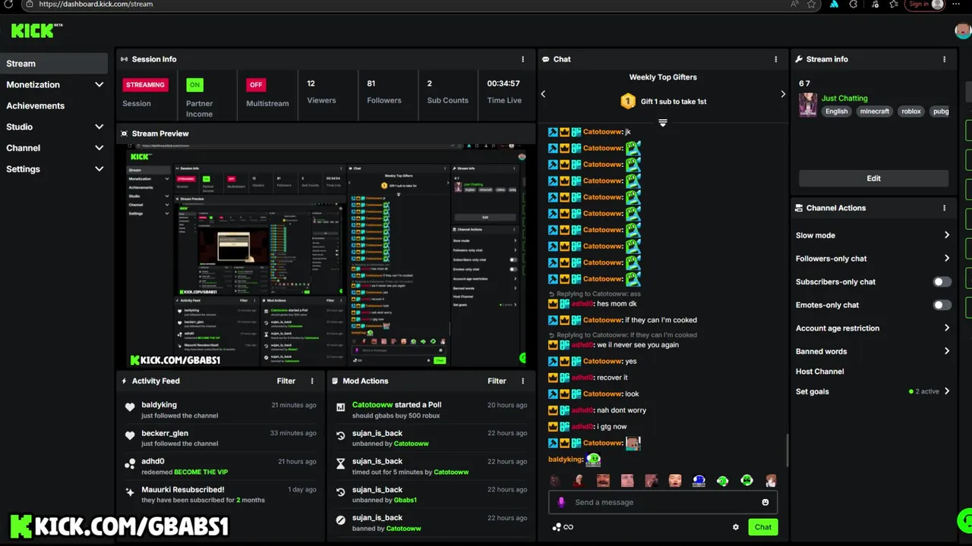This screenshot has height=546, width=972.
Task: Click the user avatar in top right
Action: [x=963, y=31]
